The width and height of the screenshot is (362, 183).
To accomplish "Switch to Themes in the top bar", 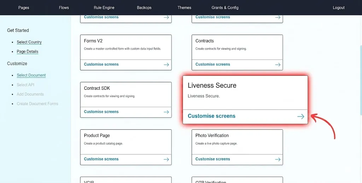I will coord(184,8).
